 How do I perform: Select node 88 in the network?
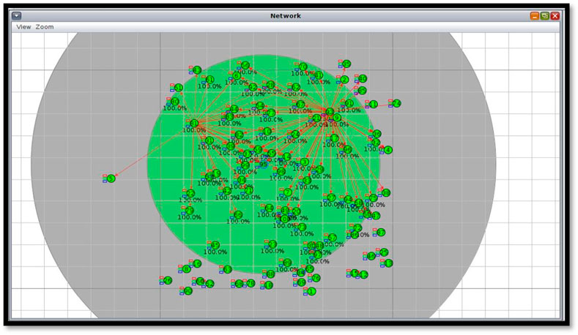270,274
